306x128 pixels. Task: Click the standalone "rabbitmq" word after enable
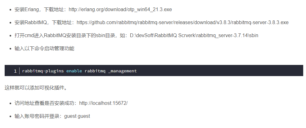point(95,71)
